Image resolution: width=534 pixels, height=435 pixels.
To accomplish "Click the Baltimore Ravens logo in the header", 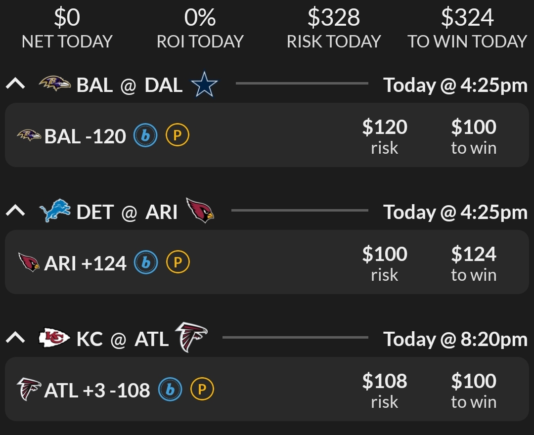I will tap(55, 84).
